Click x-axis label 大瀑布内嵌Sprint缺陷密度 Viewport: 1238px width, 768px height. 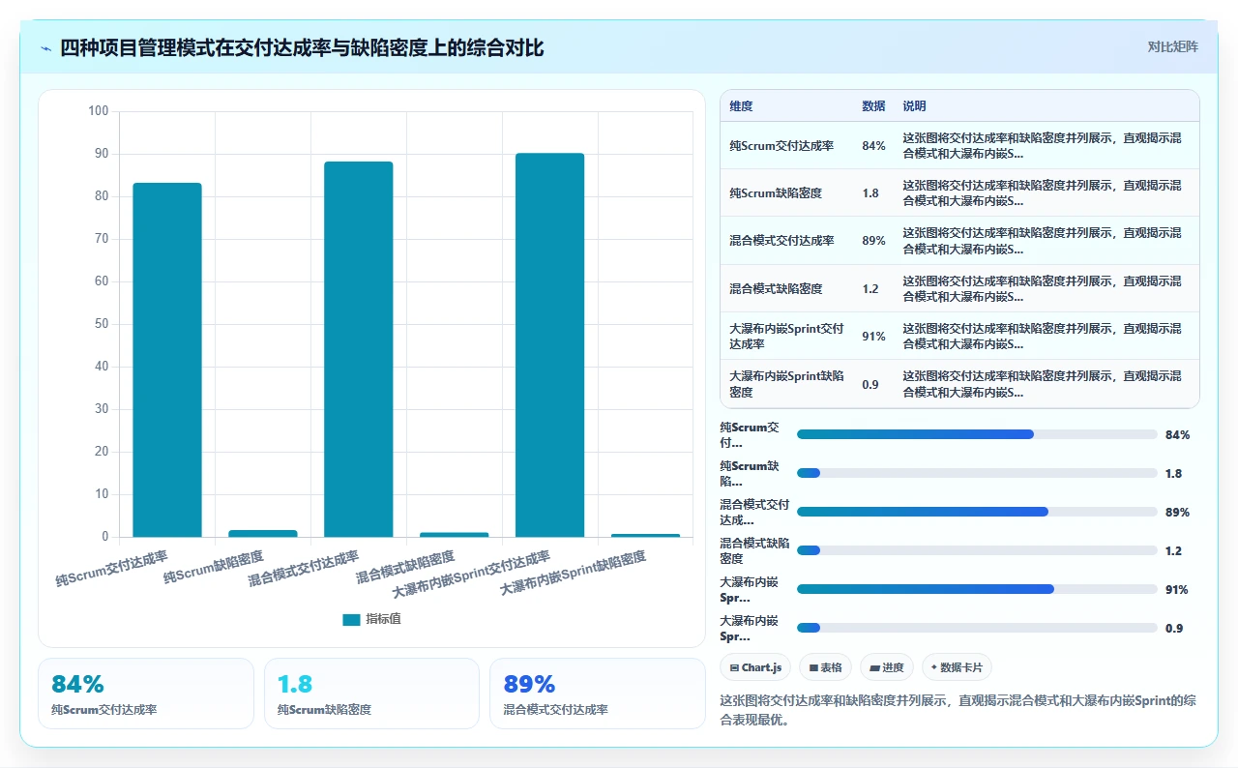(573, 574)
